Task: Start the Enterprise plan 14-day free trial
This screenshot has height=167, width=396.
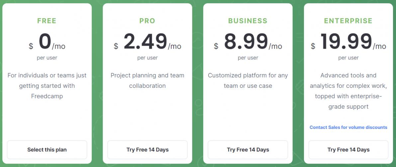Action: click(348, 150)
